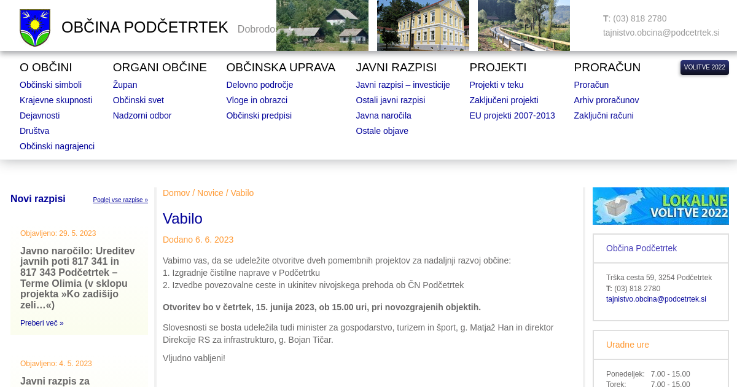Open Javno naročilo Ureditev javnih poti article

(78, 278)
